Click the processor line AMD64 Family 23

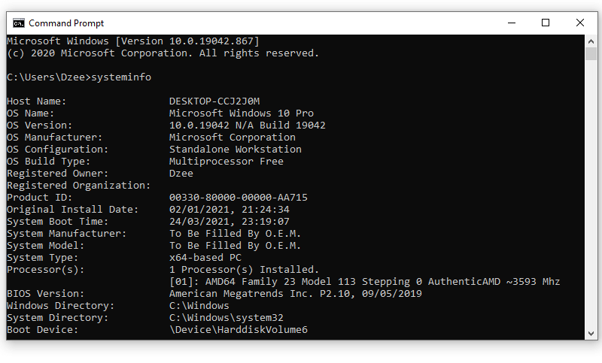click(x=364, y=282)
